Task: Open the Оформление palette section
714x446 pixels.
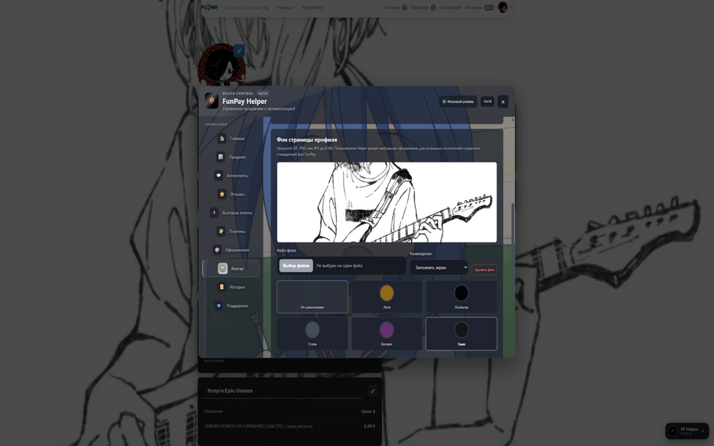Action: click(x=231, y=250)
